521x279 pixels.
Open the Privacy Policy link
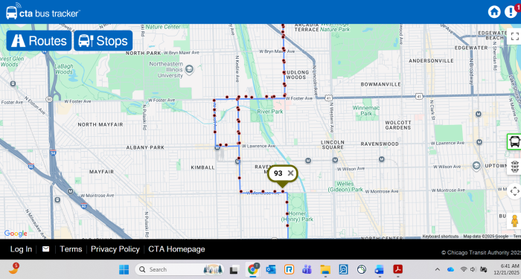pos(115,249)
